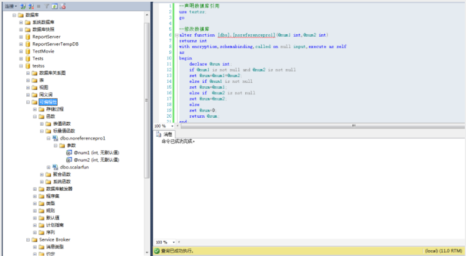
Task: Click the TestMovie database cylinder icon
Action: [x=27, y=51]
